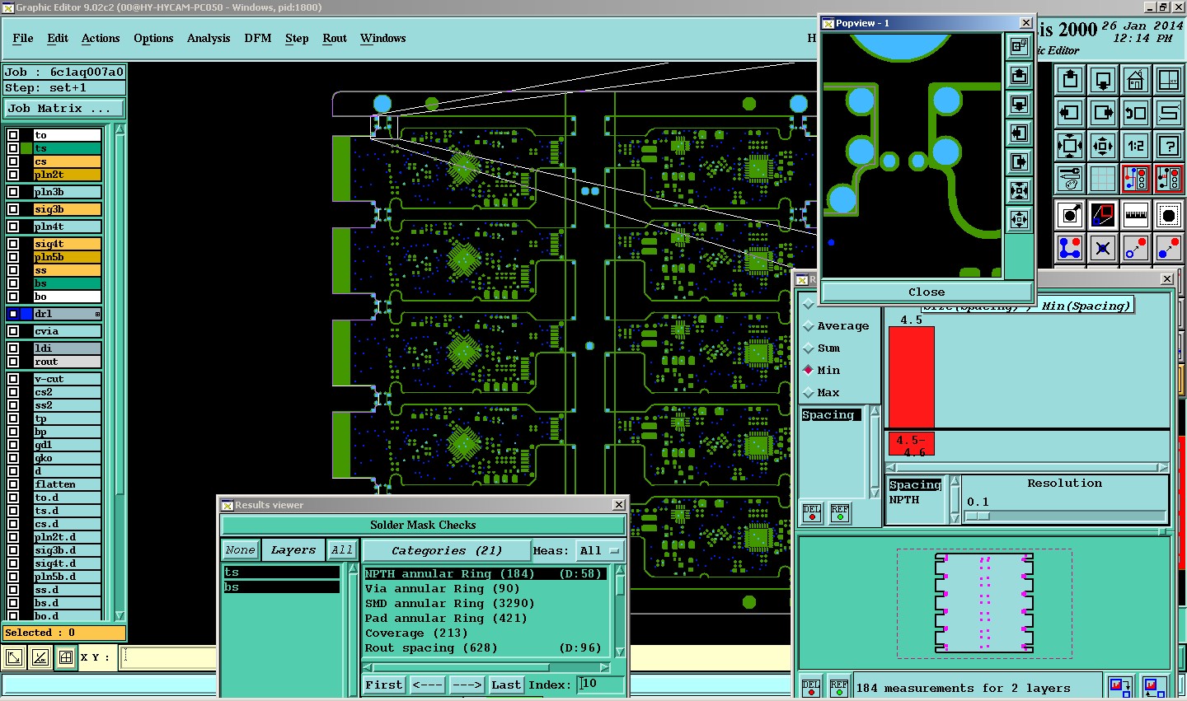Open the Actions menu
This screenshot has width=1187, height=701.
[x=101, y=38]
